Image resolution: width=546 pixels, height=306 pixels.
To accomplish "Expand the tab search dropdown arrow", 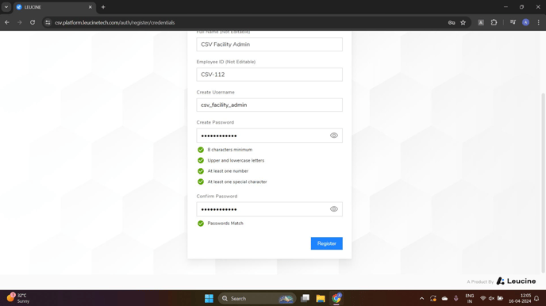I will [6, 7].
